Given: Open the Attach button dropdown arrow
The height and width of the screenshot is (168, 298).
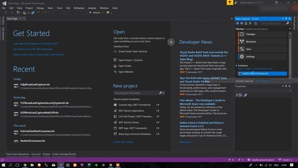Looking at the screenshot, I should 103,13.
